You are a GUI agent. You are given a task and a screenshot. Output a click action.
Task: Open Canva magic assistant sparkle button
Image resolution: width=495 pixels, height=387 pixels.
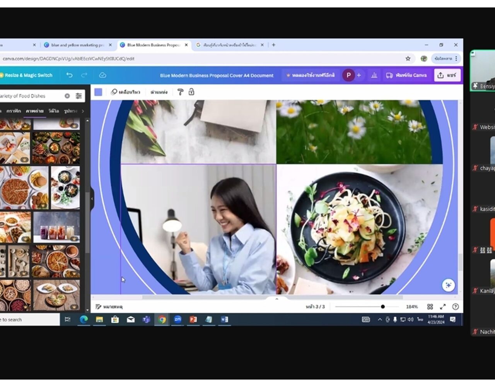(448, 285)
